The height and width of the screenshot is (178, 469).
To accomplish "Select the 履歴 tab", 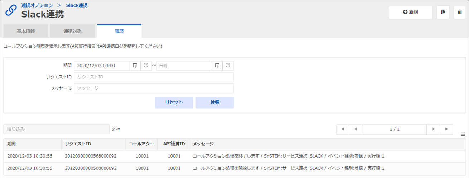I will pos(119,31).
